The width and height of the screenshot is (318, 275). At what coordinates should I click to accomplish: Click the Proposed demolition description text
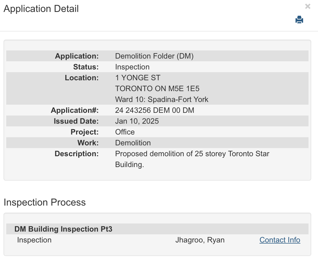point(192,154)
